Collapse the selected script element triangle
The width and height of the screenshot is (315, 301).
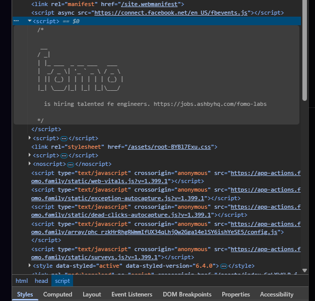(x=30, y=21)
